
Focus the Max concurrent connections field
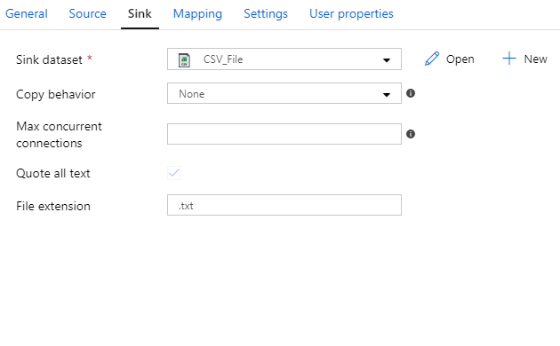point(284,134)
